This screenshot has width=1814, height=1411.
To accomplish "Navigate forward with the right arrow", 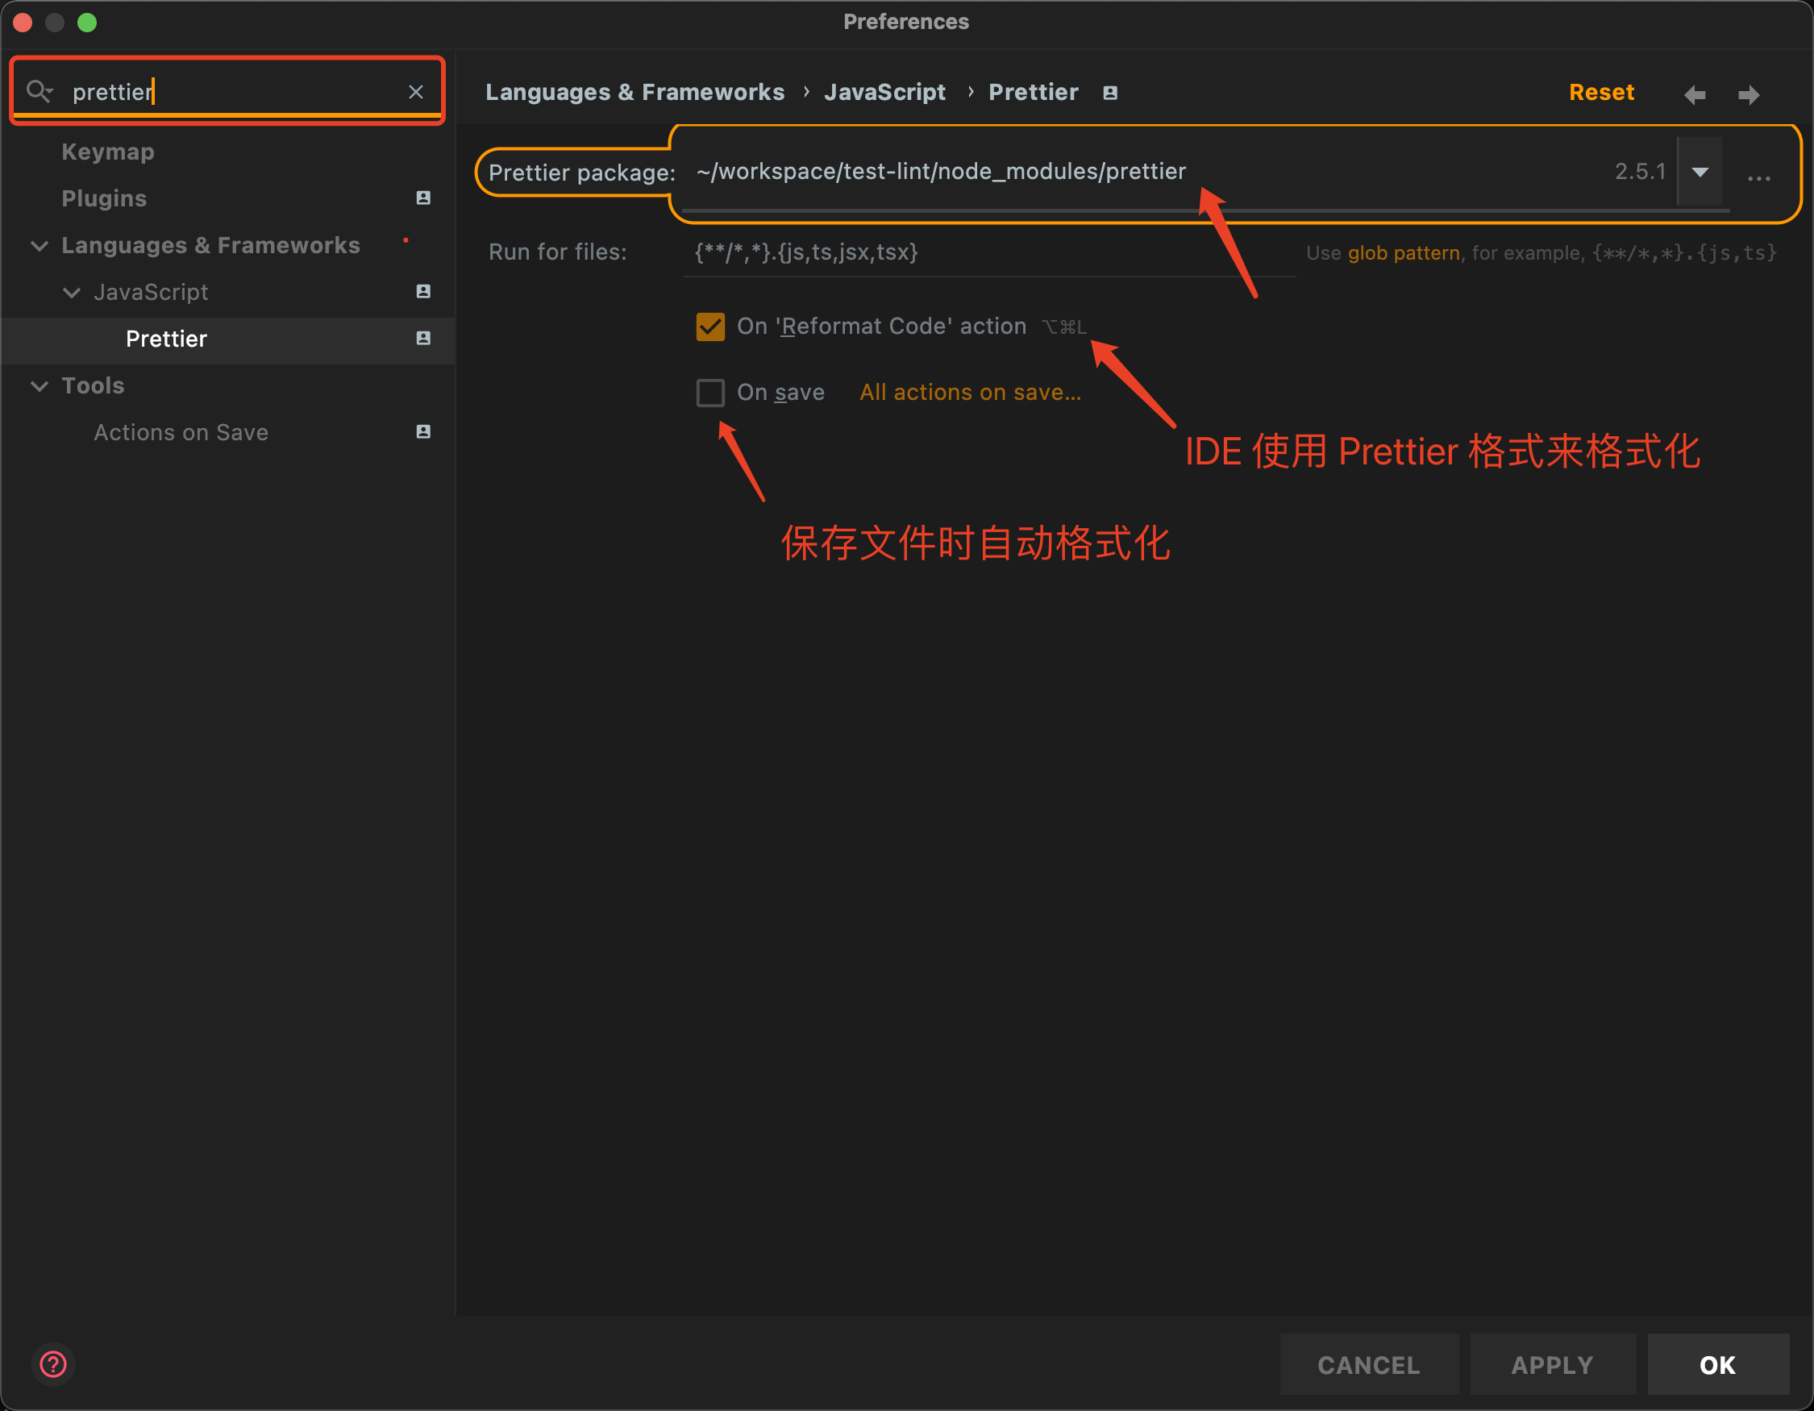I will pos(1749,94).
